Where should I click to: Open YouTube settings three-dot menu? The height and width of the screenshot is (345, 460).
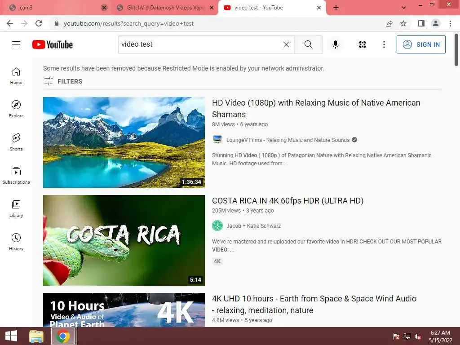pyautogui.click(x=384, y=44)
